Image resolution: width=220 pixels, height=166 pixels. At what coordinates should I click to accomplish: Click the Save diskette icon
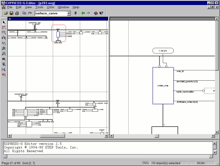[x=11, y=13]
